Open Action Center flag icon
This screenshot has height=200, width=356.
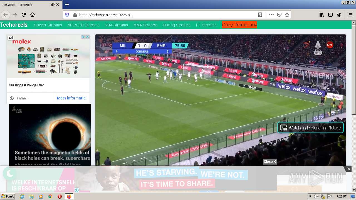[x=330, y=196]
